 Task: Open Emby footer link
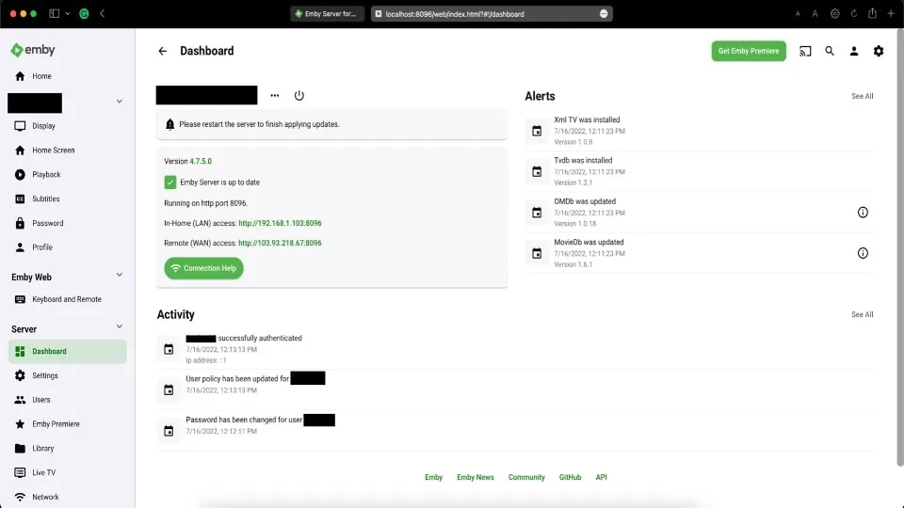(433, 478)
